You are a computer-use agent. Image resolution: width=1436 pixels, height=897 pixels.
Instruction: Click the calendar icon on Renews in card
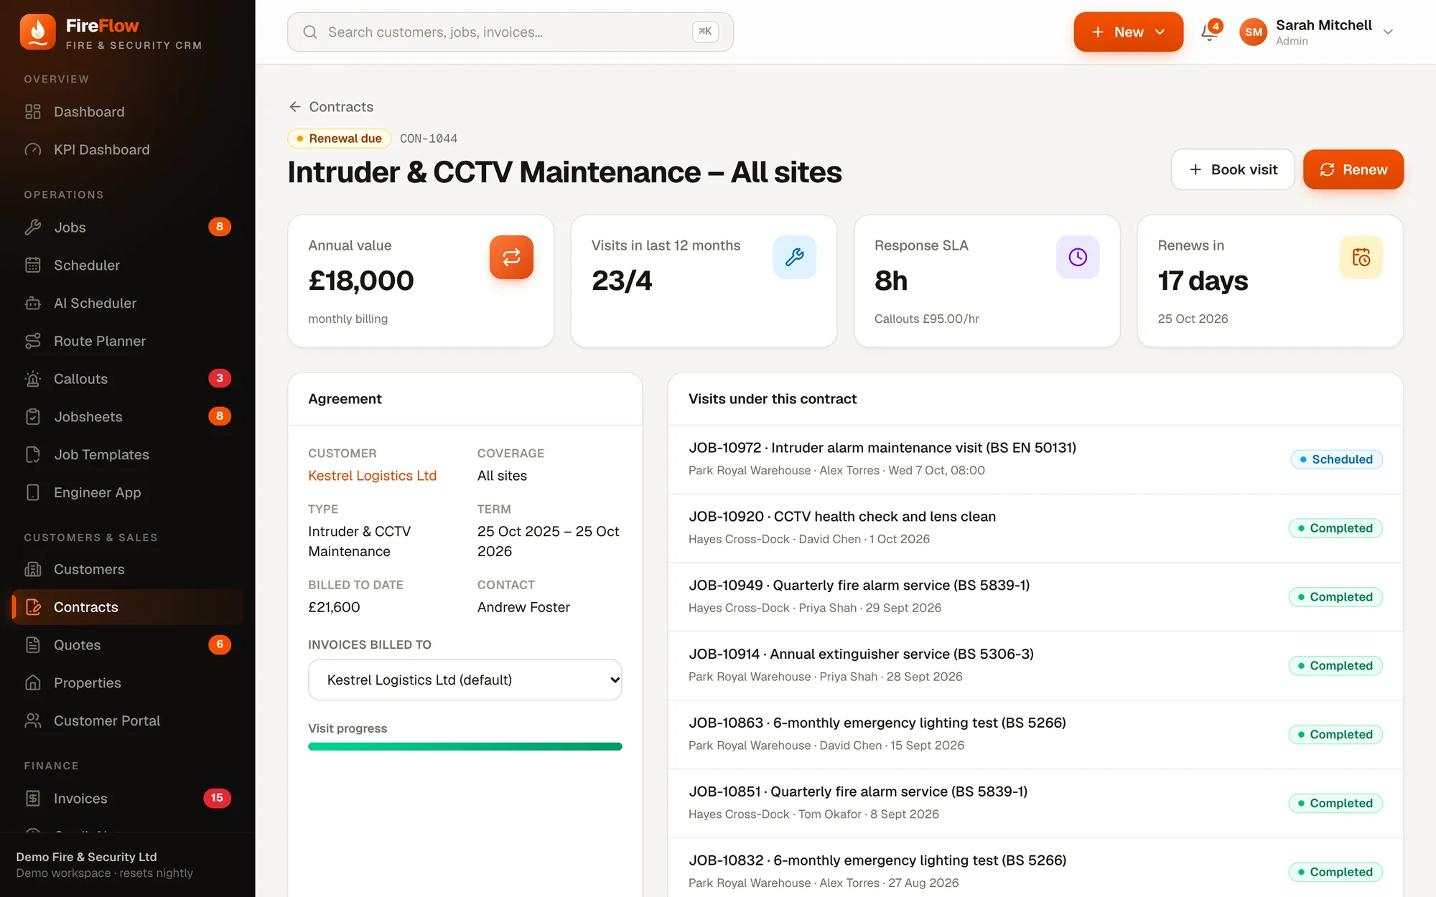1361,257
